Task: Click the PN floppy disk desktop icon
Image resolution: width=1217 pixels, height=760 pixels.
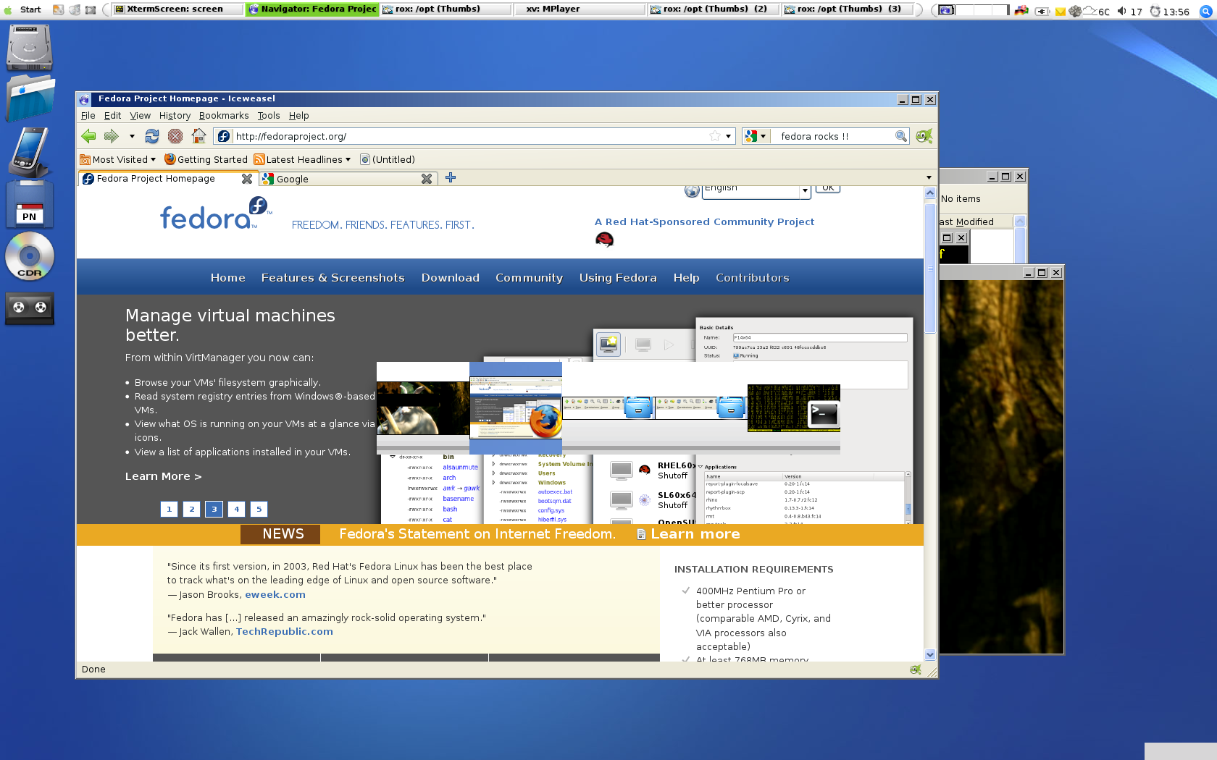Action: point(30,205)
